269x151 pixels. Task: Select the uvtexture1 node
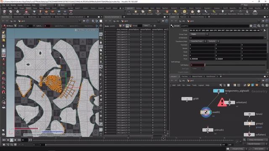(x=229, y=102)
